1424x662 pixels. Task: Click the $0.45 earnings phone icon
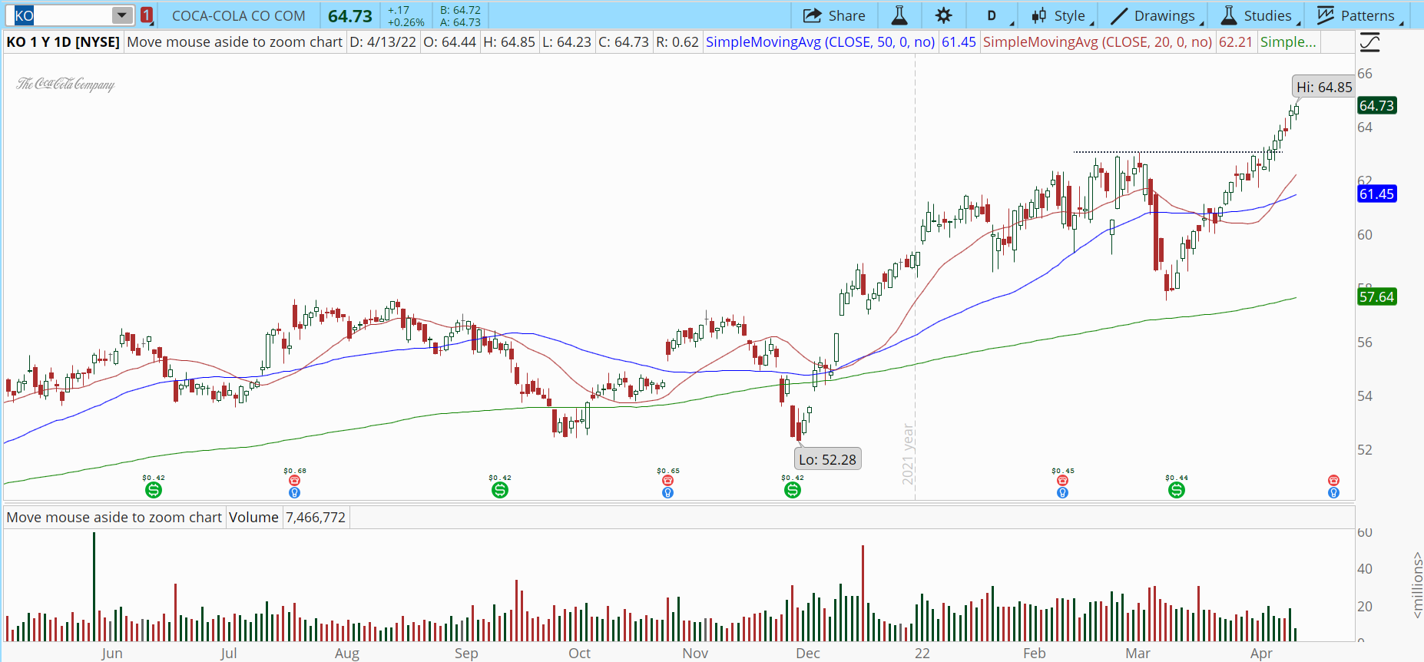1063,481
